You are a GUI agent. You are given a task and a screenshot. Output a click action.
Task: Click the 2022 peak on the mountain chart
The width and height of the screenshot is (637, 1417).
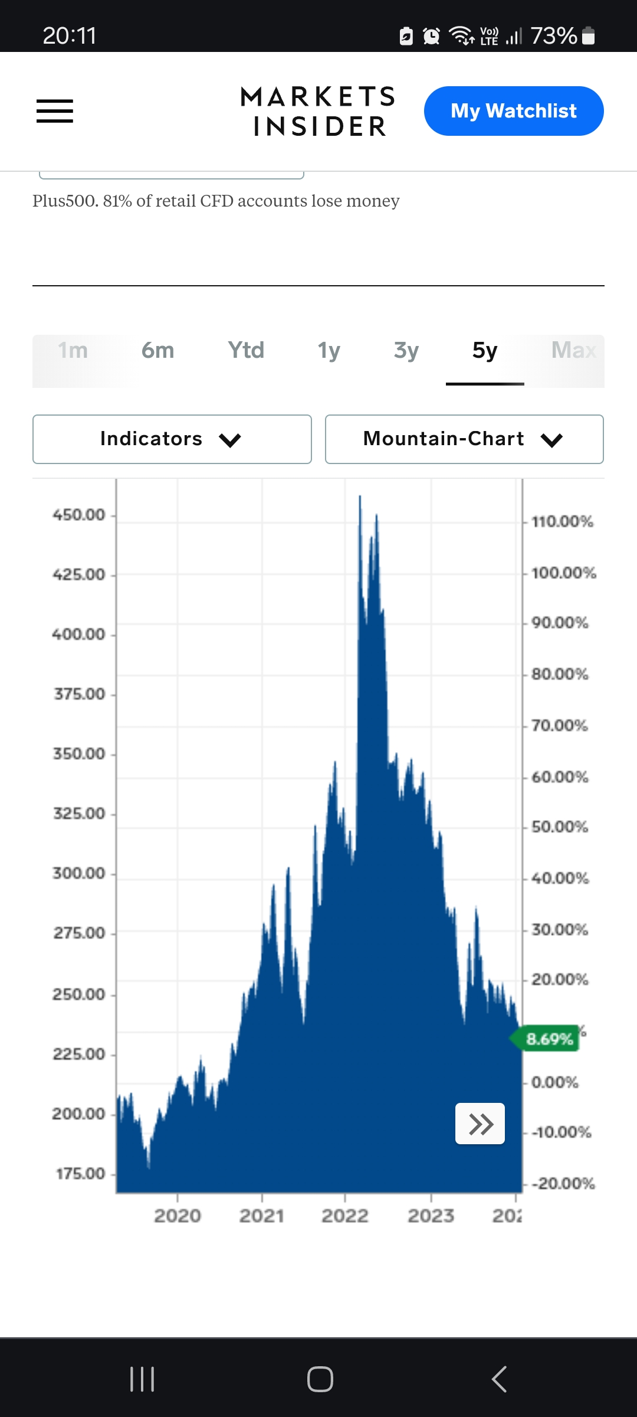point(360,497)
